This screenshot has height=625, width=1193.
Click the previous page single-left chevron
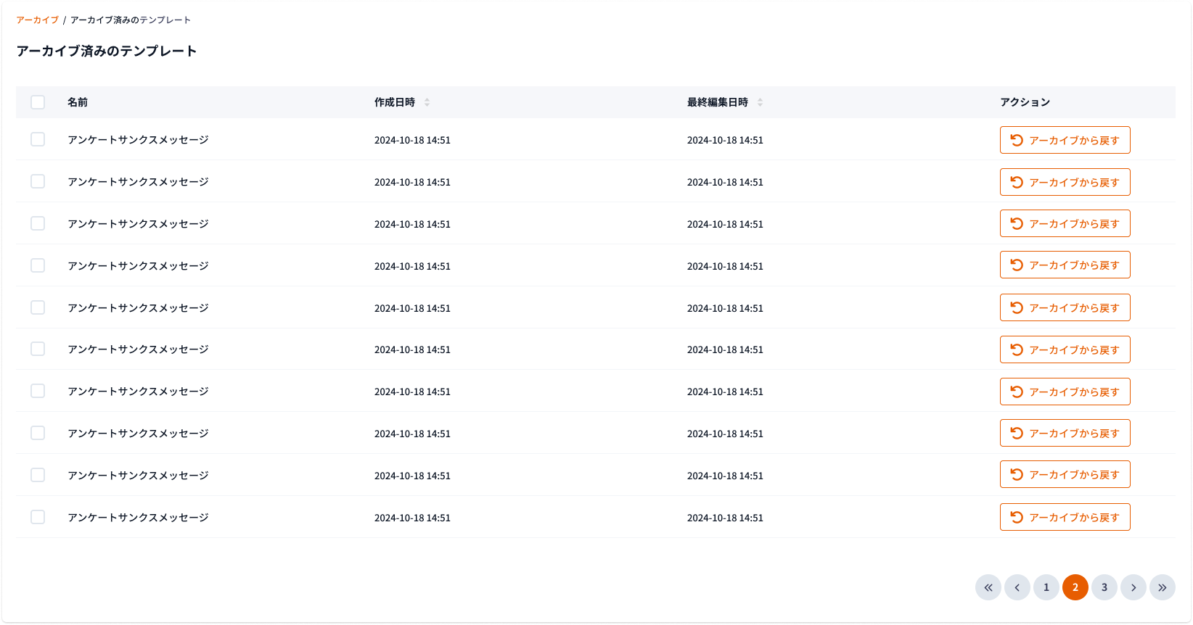pyautogui.click(x=1017, y=587)
